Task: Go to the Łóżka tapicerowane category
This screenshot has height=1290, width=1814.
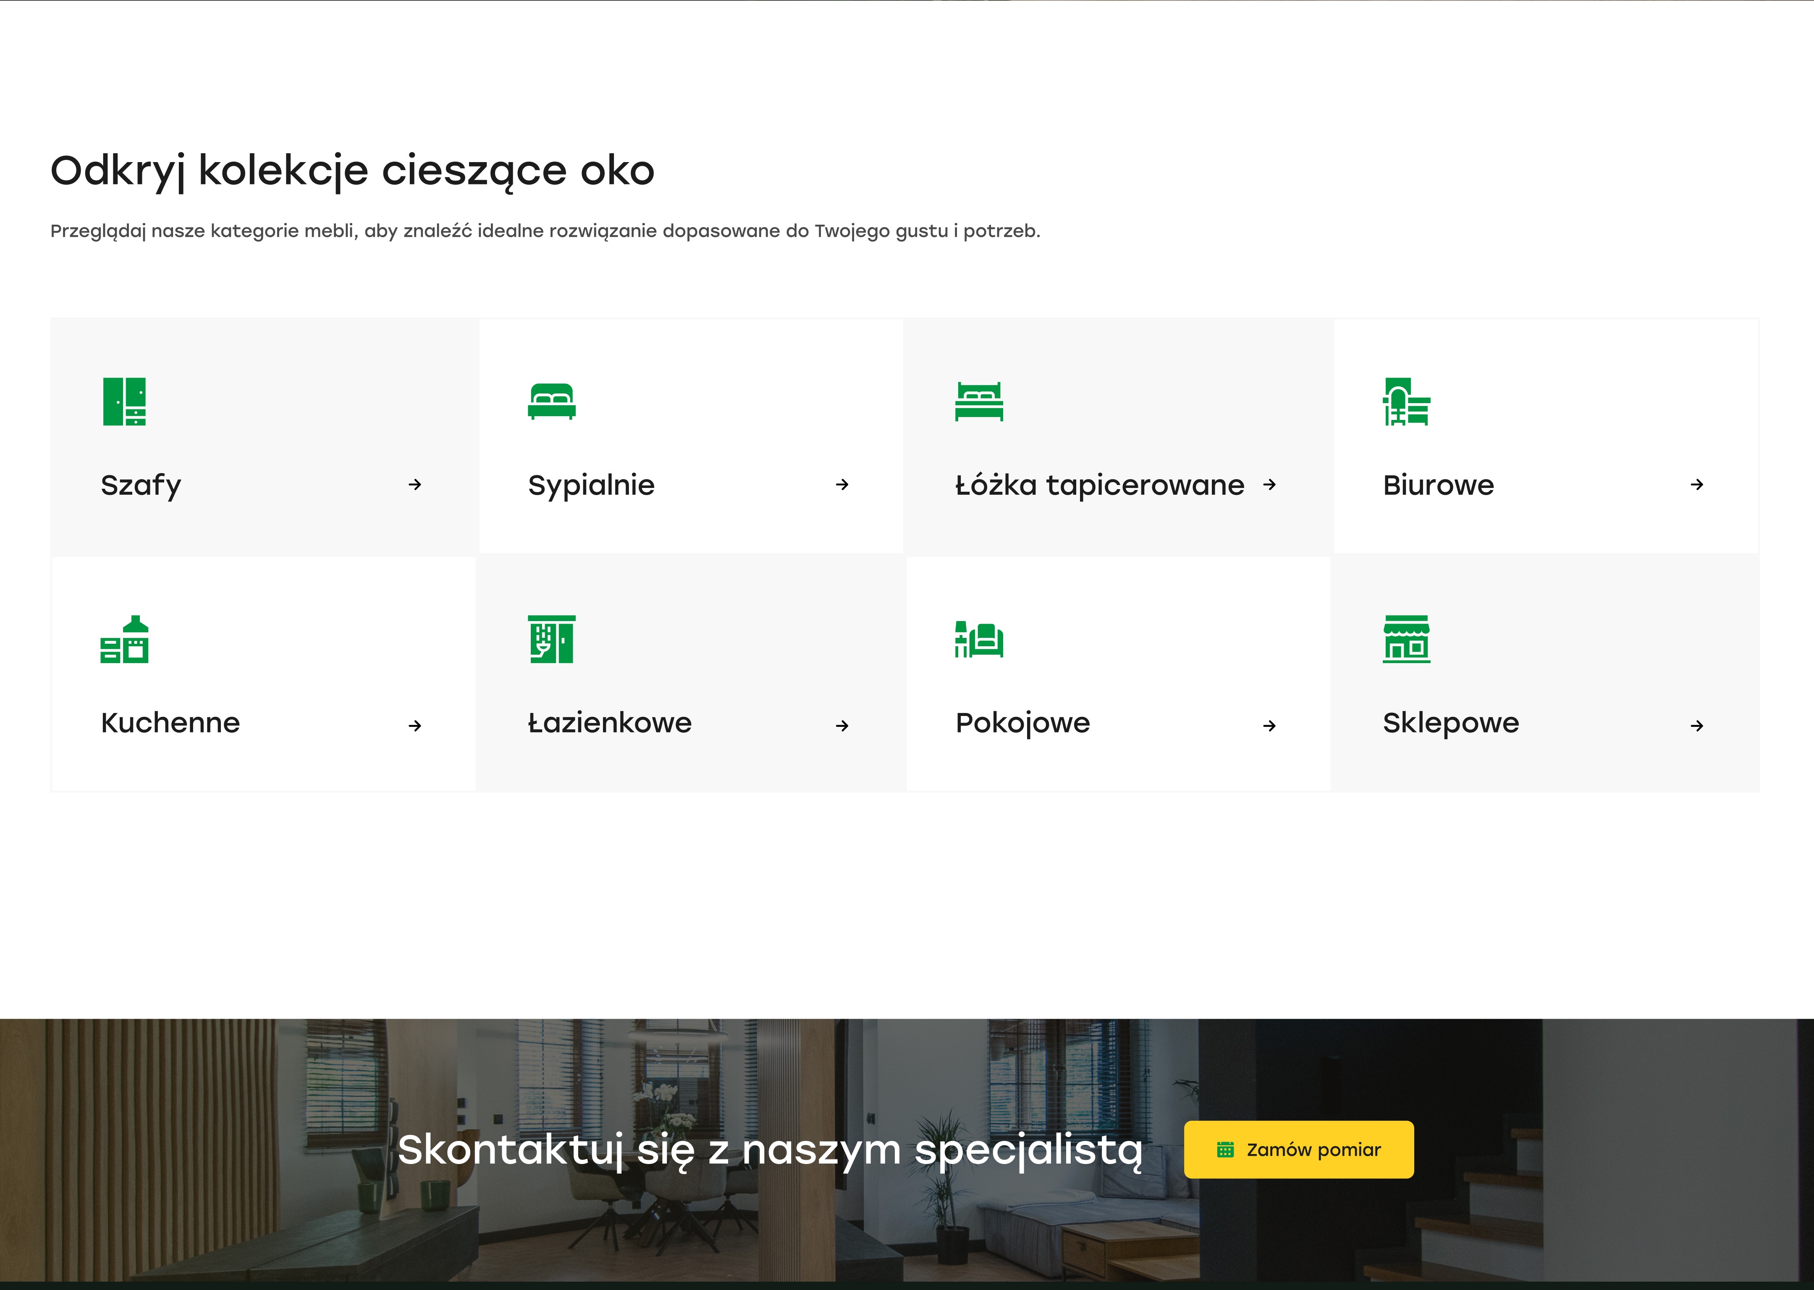Action: click(x=1099, y=485)
